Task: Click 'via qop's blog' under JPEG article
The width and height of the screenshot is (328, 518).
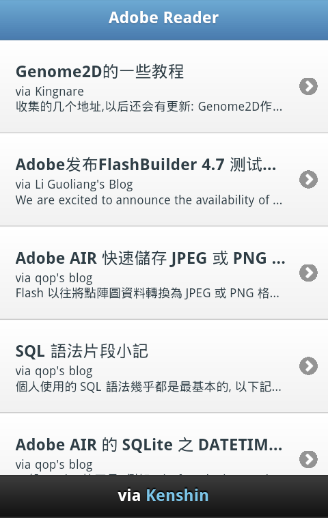Action: 54,278
